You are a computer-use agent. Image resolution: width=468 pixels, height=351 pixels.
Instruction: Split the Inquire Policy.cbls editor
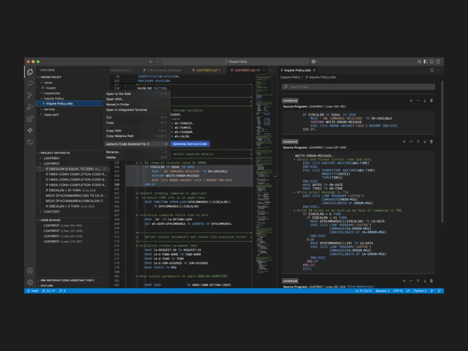(x=431, y=70)
